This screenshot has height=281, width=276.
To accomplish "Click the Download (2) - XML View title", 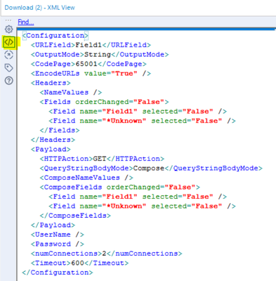I will tap(40, 8).
